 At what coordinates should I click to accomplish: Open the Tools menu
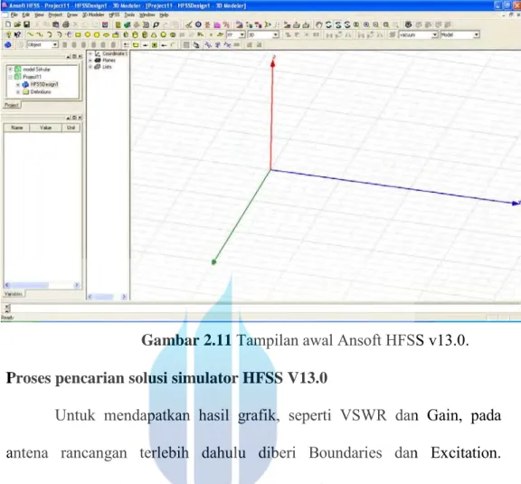129,15
